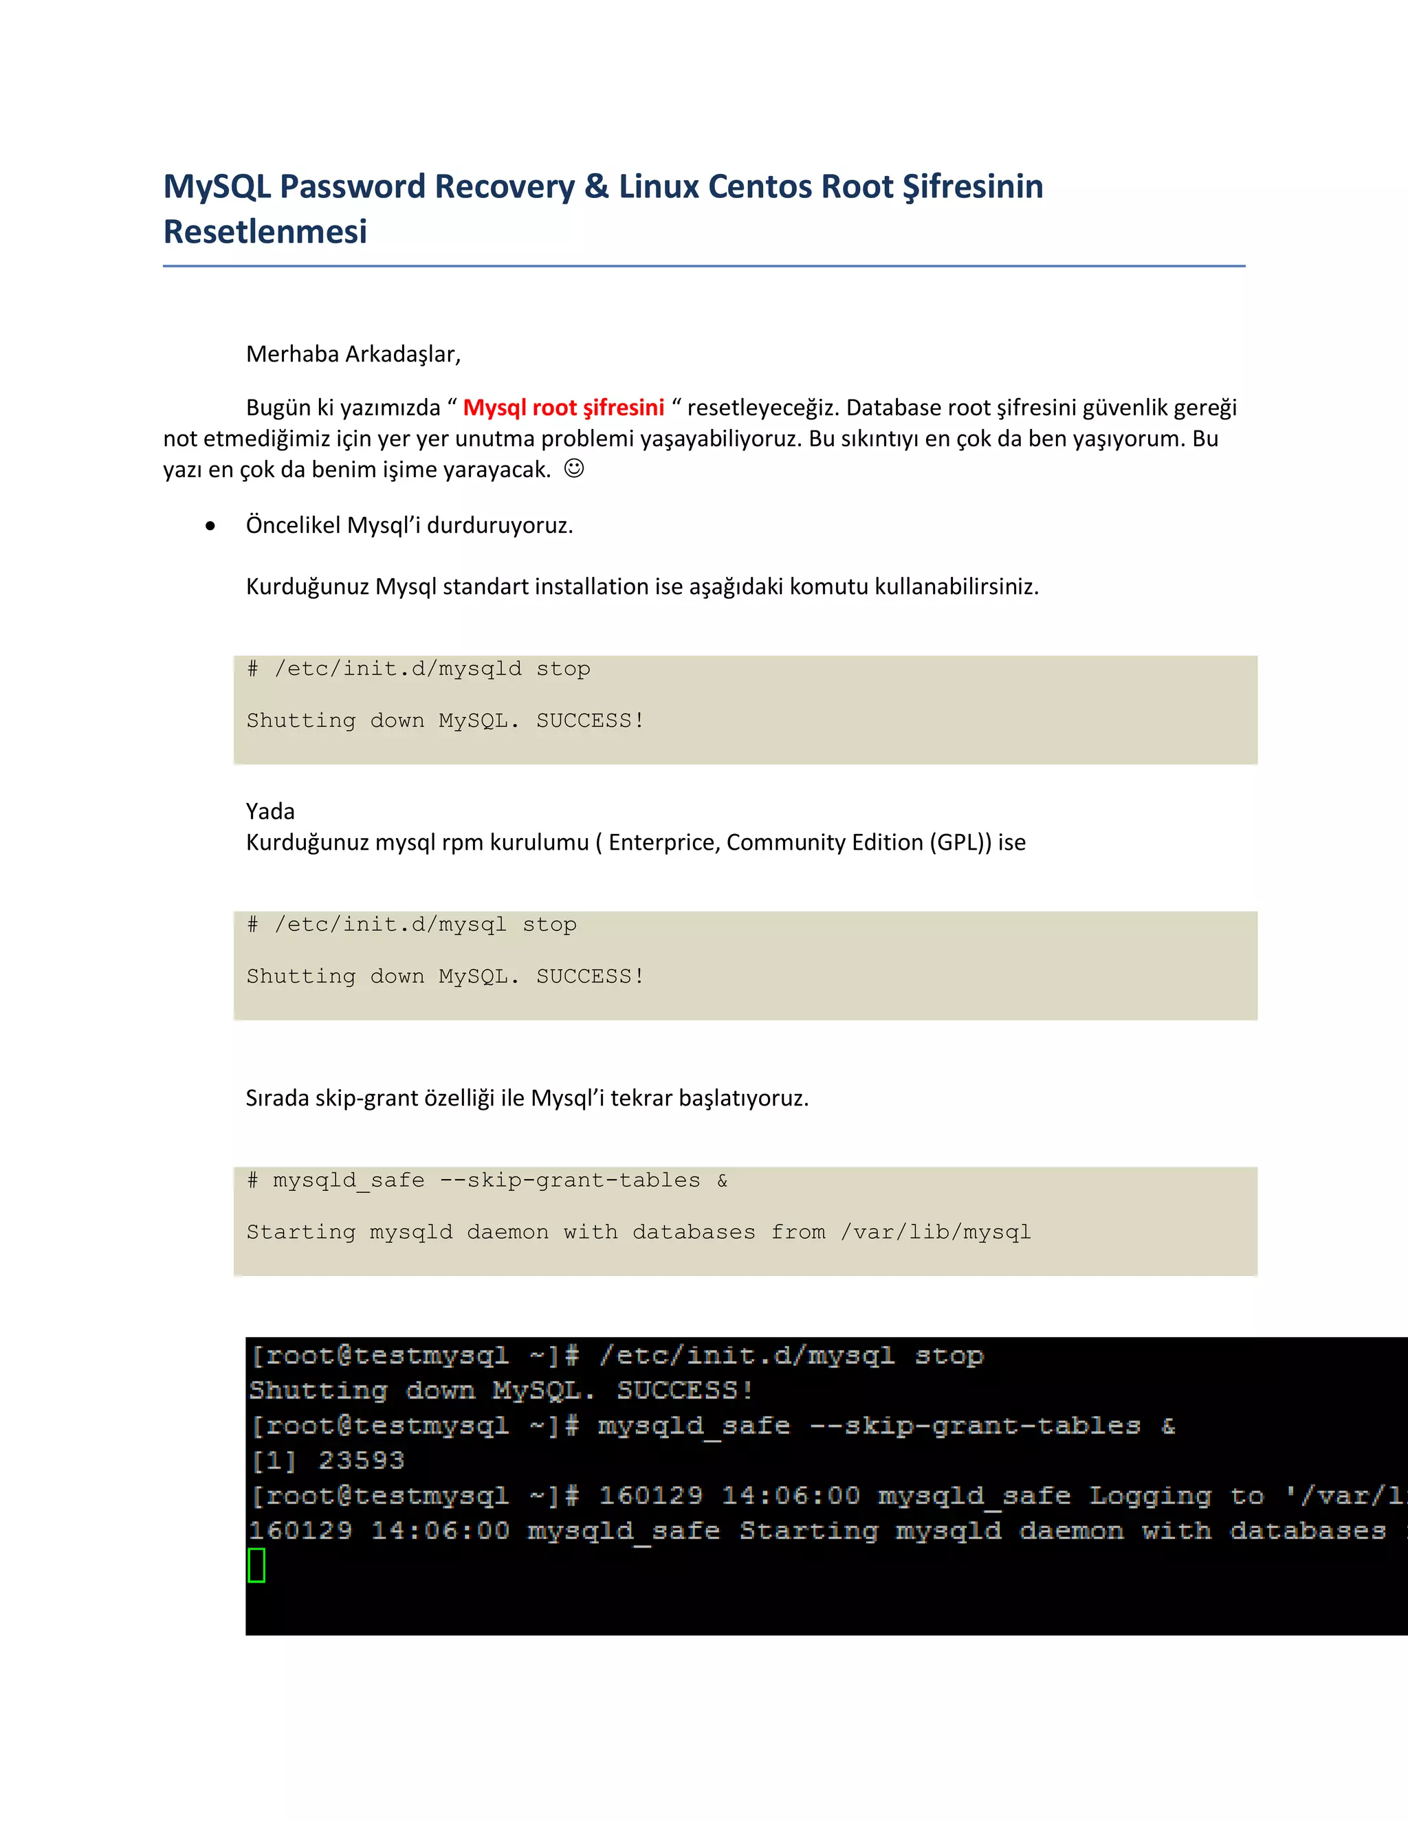Viewport: 1408px width, 1822px height.
Task: Click the 'Sırada skip-grant özelliği' sentence
Action: pyautogui.click(x=527, y=1098)
